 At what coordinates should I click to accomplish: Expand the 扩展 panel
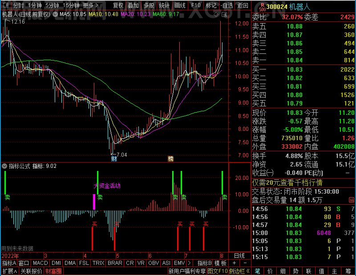coord(10,271)
